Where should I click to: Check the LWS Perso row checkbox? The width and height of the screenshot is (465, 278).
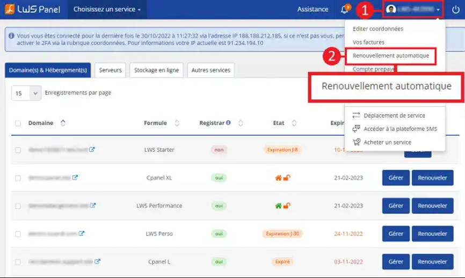click(18, 234)
